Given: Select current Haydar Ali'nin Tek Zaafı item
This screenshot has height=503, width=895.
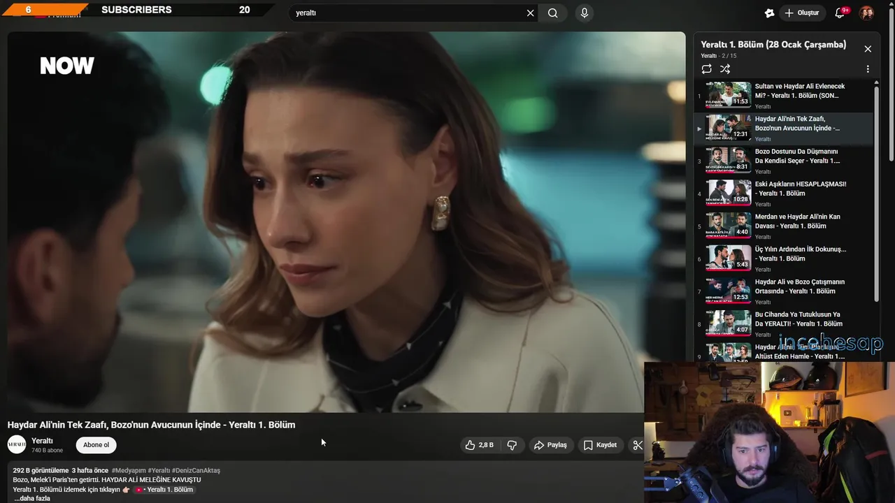Looking at the screenshot, I should (x=783, y=129).
